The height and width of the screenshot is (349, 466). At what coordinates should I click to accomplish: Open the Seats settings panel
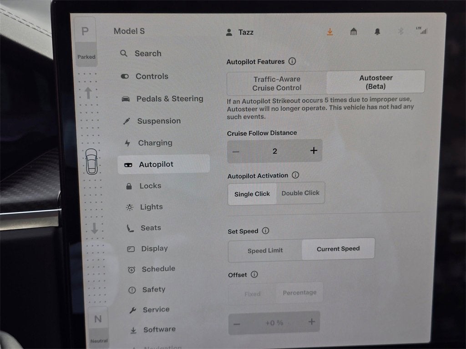click(x=149, y=228)
